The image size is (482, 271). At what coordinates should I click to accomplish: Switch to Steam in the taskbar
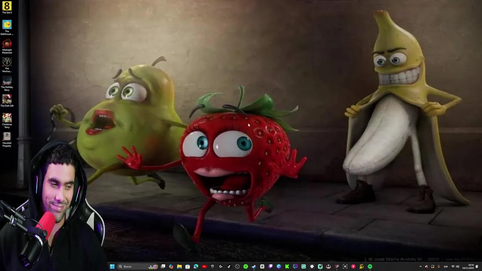[254, 266]
